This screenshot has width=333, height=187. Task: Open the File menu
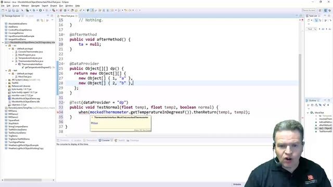click(x=3, y=6)
